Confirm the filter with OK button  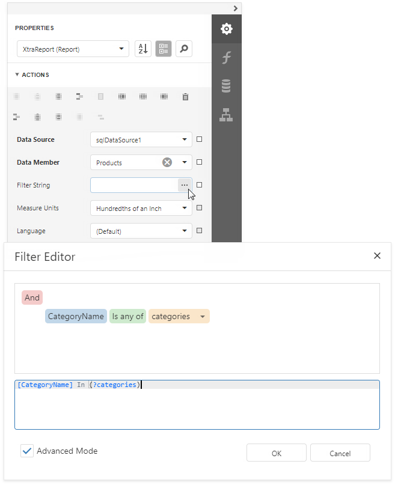(x=276, y=453)
